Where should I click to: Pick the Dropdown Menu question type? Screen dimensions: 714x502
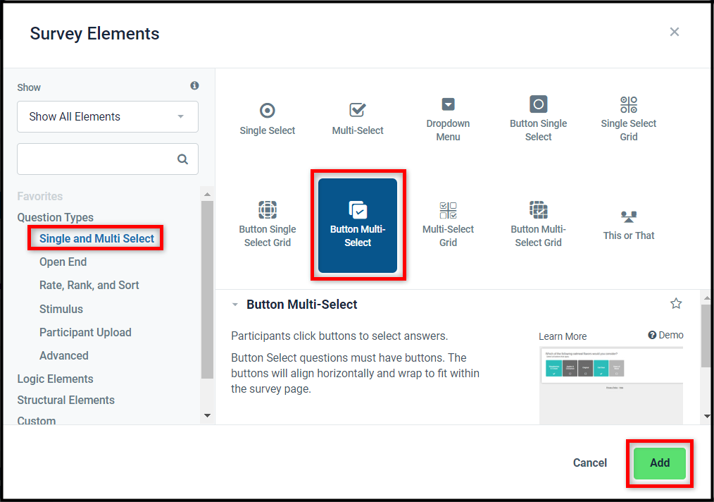pyautogui.click(x=448, y=118)
